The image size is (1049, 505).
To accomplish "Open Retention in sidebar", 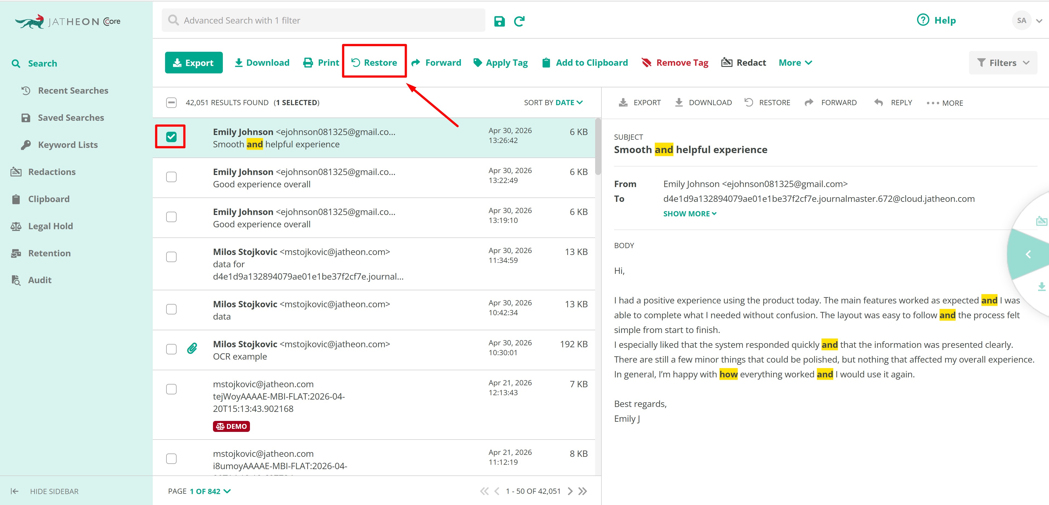I will point(41,253).
